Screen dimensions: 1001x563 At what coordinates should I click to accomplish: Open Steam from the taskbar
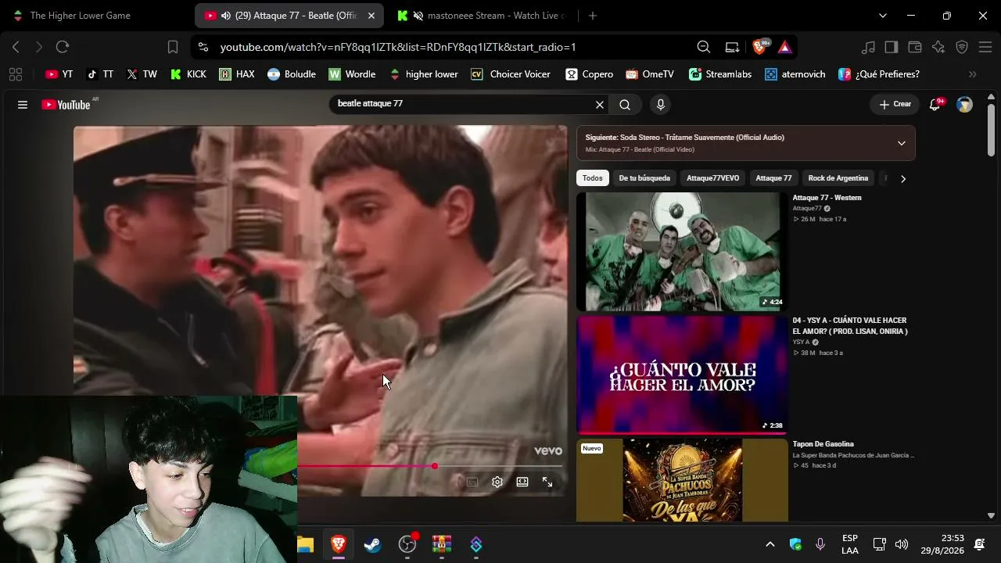click(373, 544)
